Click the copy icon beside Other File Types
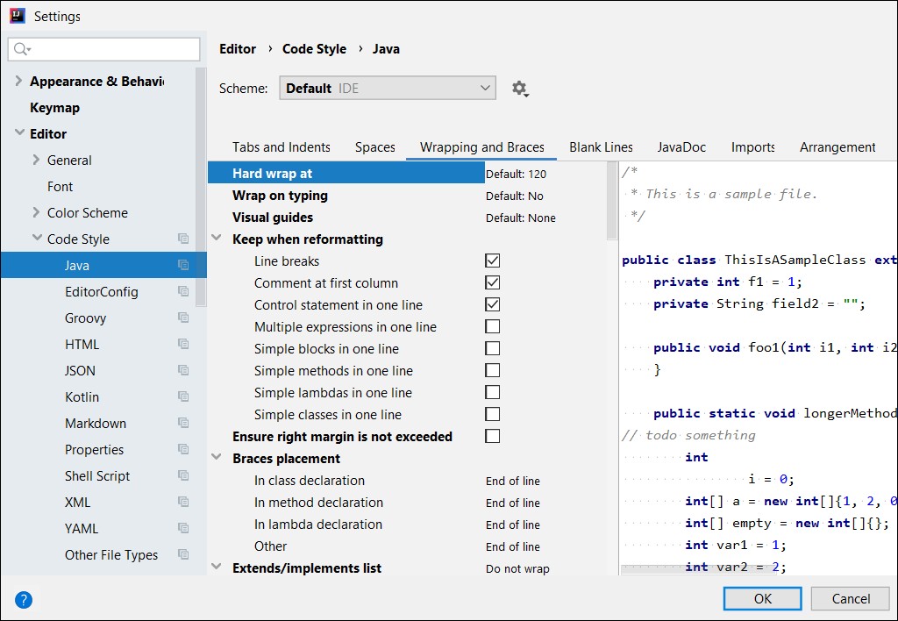Screen dimensions: 898x621 tap(183, 554)
